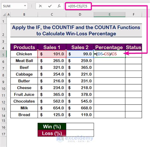Select the column C header
The height and width of the screenshot is (147, 150).
tap(52, 15)
